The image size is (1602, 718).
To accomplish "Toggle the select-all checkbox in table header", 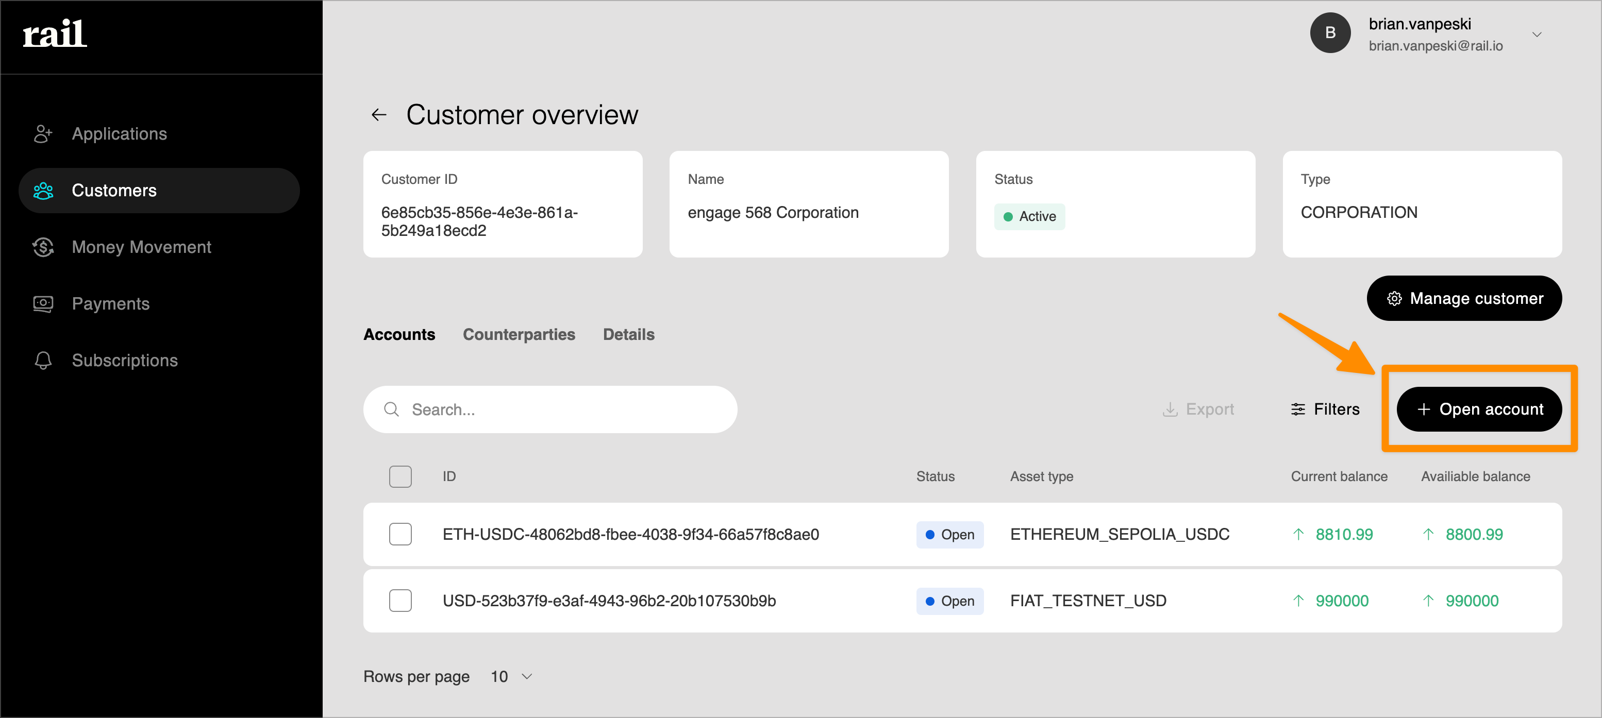I will 400,477.
